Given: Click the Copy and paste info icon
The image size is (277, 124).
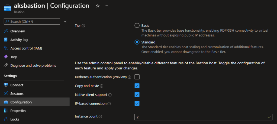Looking at the screenshot, I should click(102, 86).
